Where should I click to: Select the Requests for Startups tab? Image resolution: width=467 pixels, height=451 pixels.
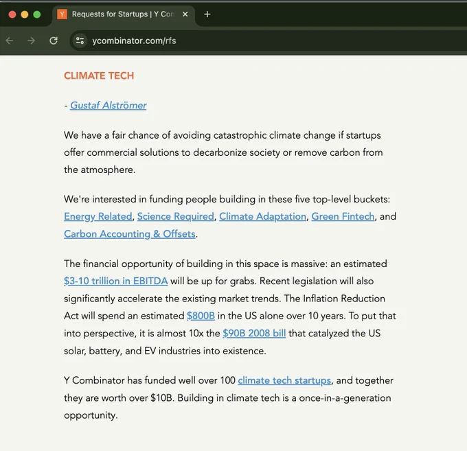(x=124, y=14)
